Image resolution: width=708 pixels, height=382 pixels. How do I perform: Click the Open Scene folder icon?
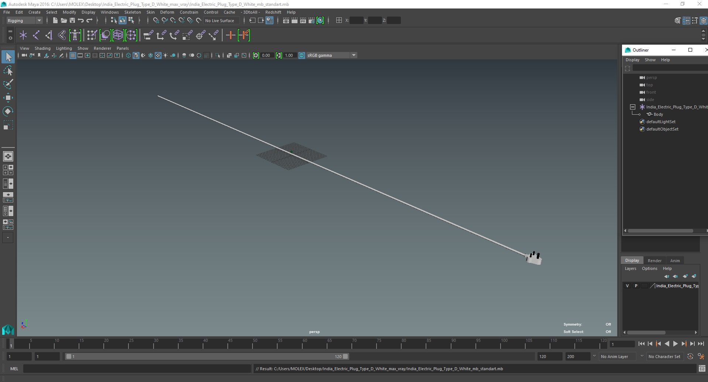pos(64,21)
